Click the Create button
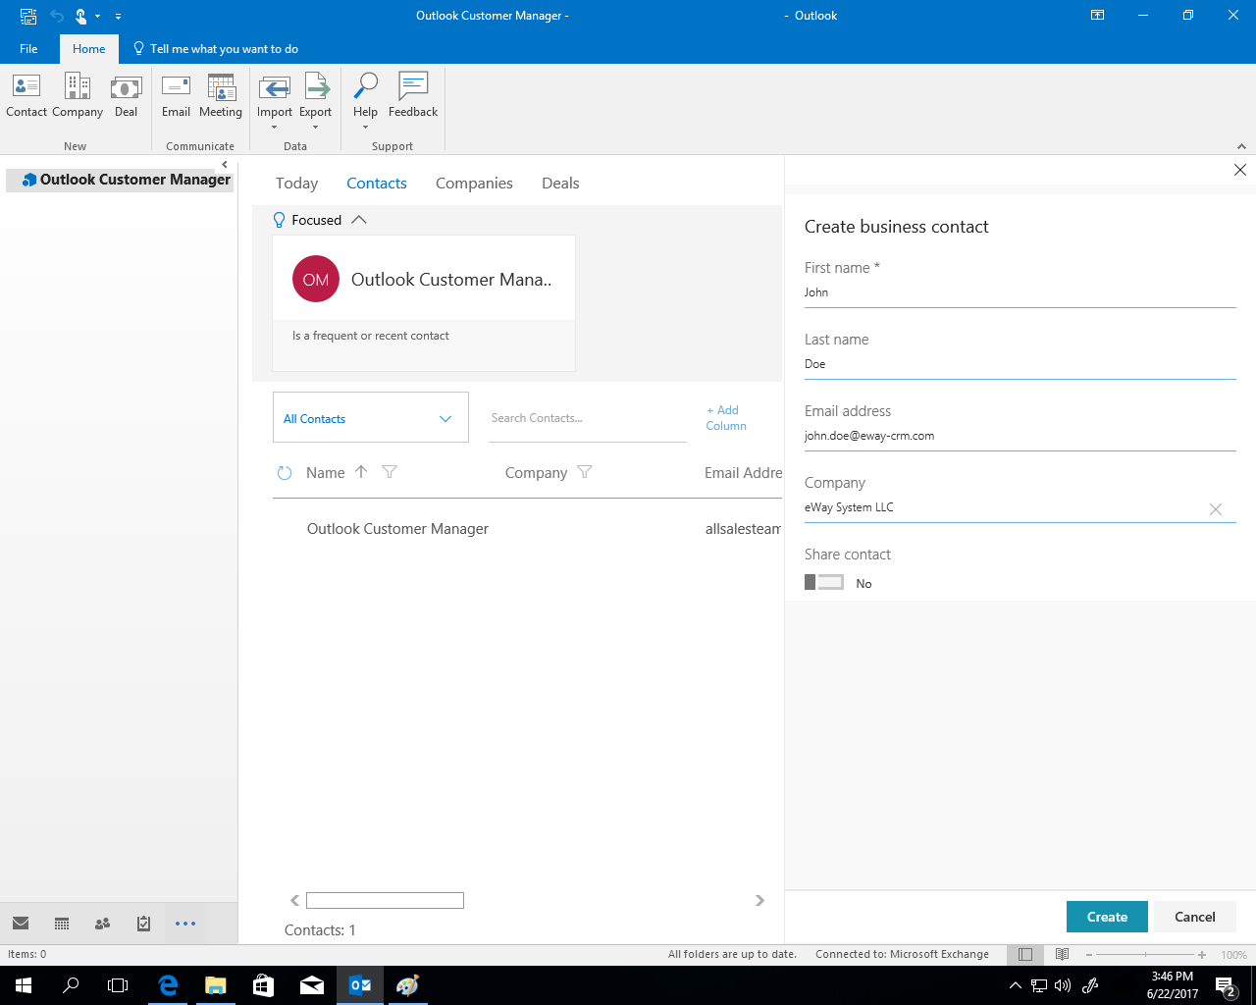Image resolution: width=1256 pixels, height=1005 pixels. point(1107,917)
